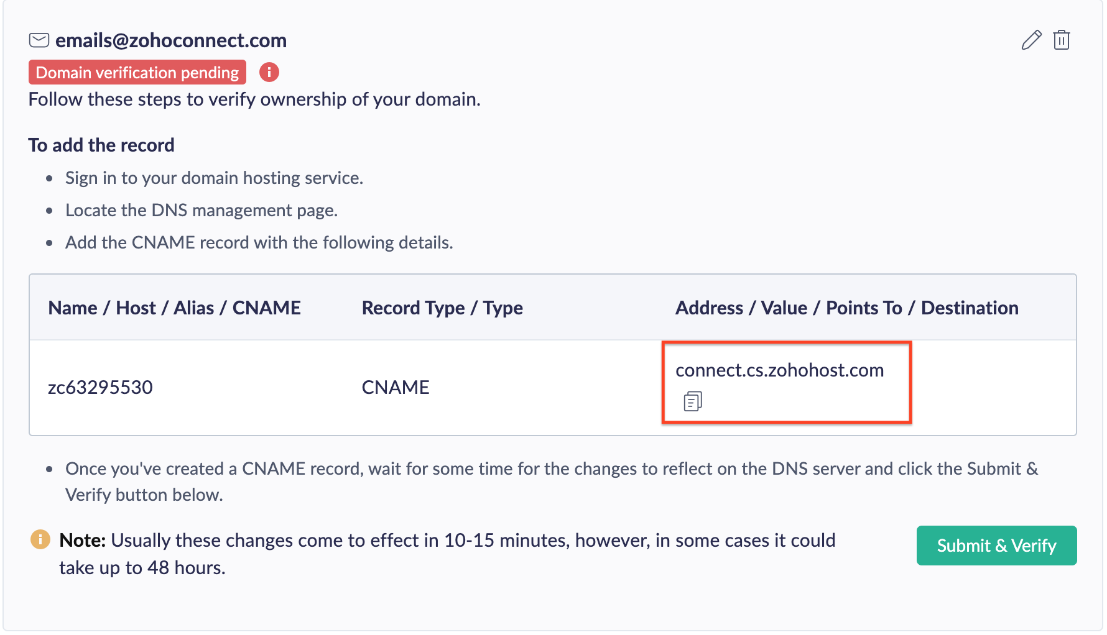Screen dimensions: 1107x635
Task: Click the Name / Host / Alias / CNAME header
Action: point(174,308)
